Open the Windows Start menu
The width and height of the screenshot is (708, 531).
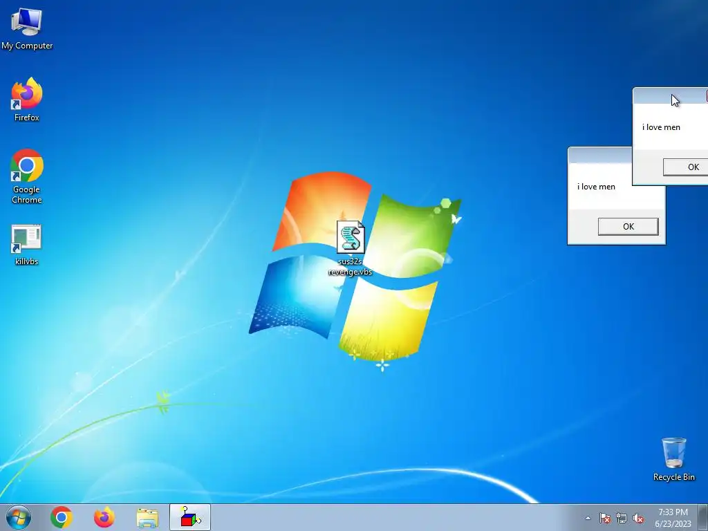pyautogui.click(x=19, y=517)
